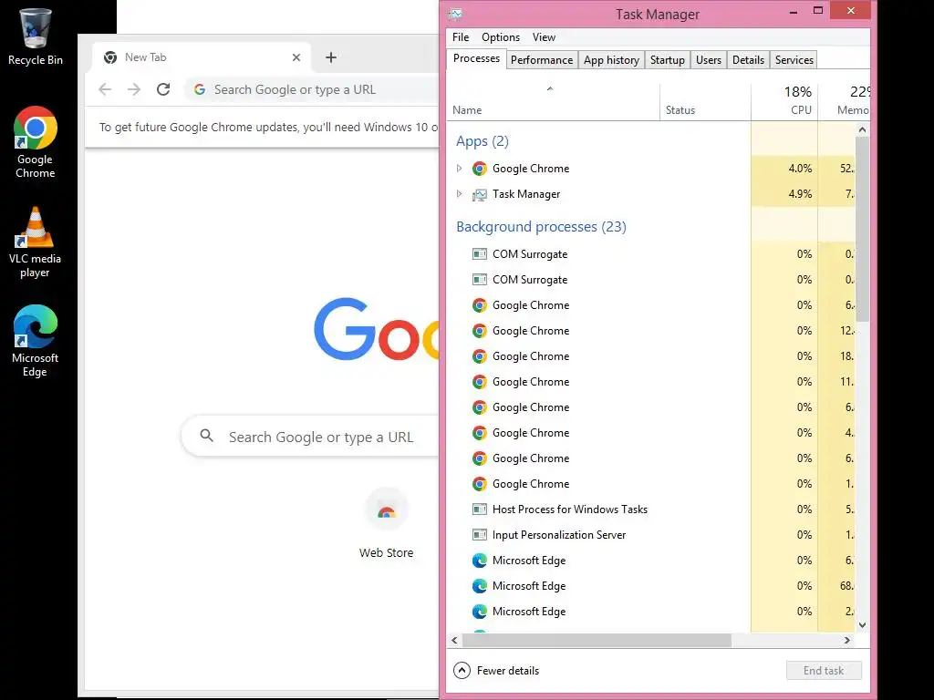Image resolution: width=934 pixels, height=700 pixels.
Task: Sort processes by the Memory column header
Action: tap(844, 101)
